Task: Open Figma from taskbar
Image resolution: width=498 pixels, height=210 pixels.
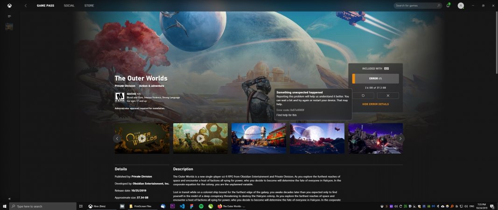Action: pos(191,206)
